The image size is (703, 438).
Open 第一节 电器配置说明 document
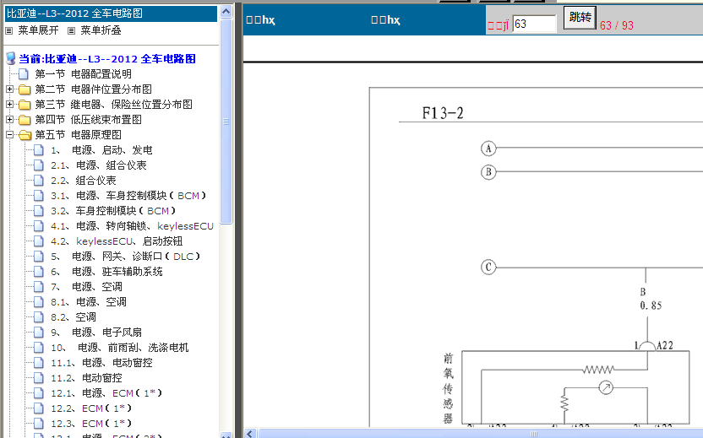tap(83, 74)
